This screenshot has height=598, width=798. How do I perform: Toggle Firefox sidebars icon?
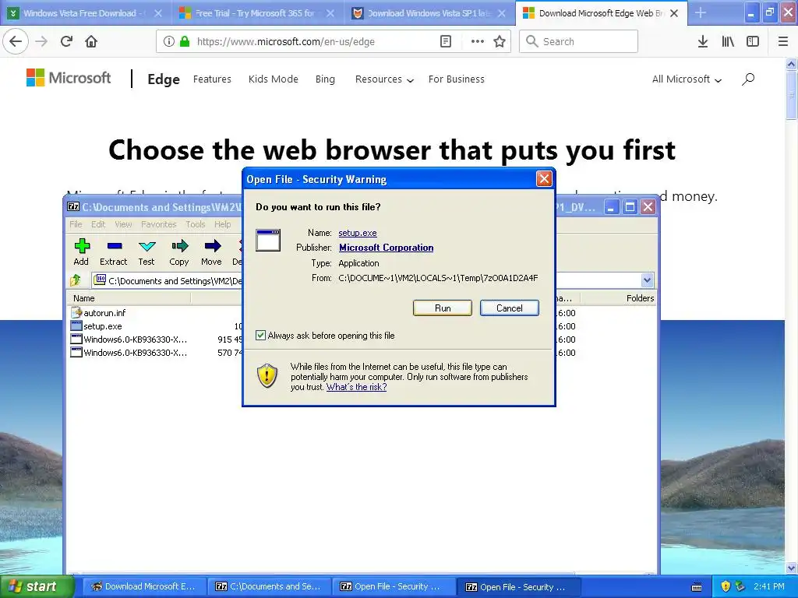(x=753, y=41)
